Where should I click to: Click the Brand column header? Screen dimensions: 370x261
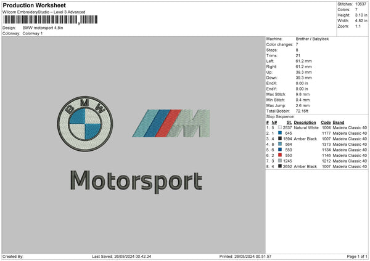(x=339, y=122)
